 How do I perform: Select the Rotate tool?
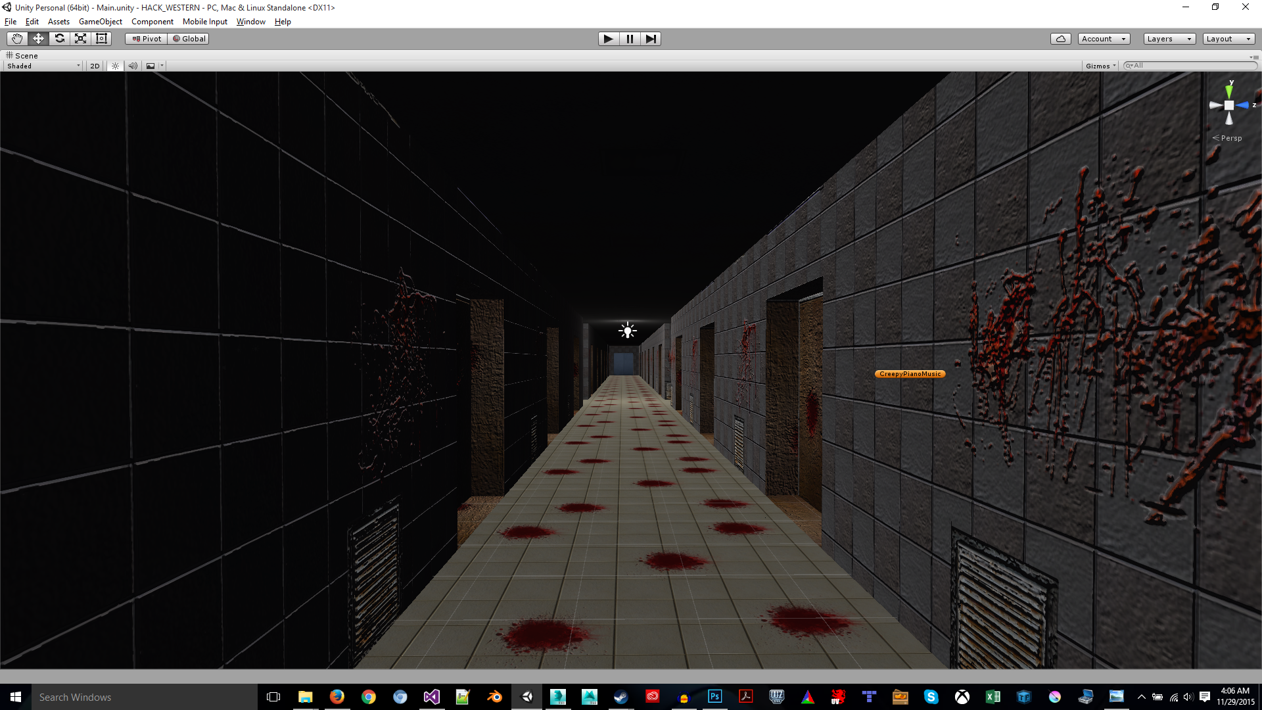pos(59,39)
